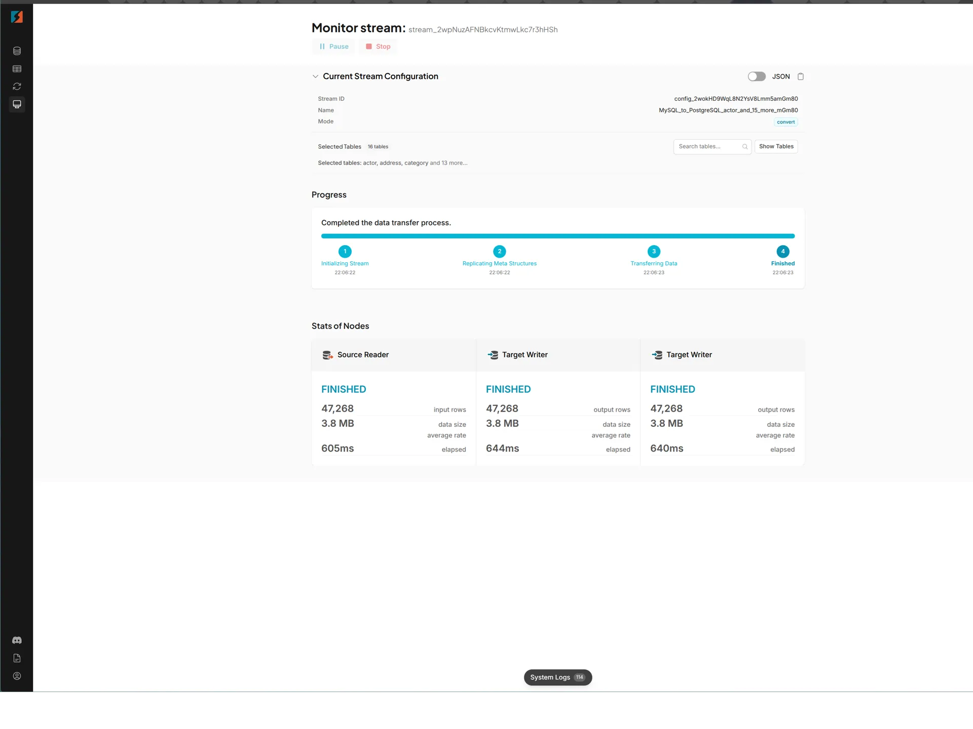Select the tables sidebar icon
This screenshot has width=973, height=729.
pyautogui.click(x=17, y=69)
